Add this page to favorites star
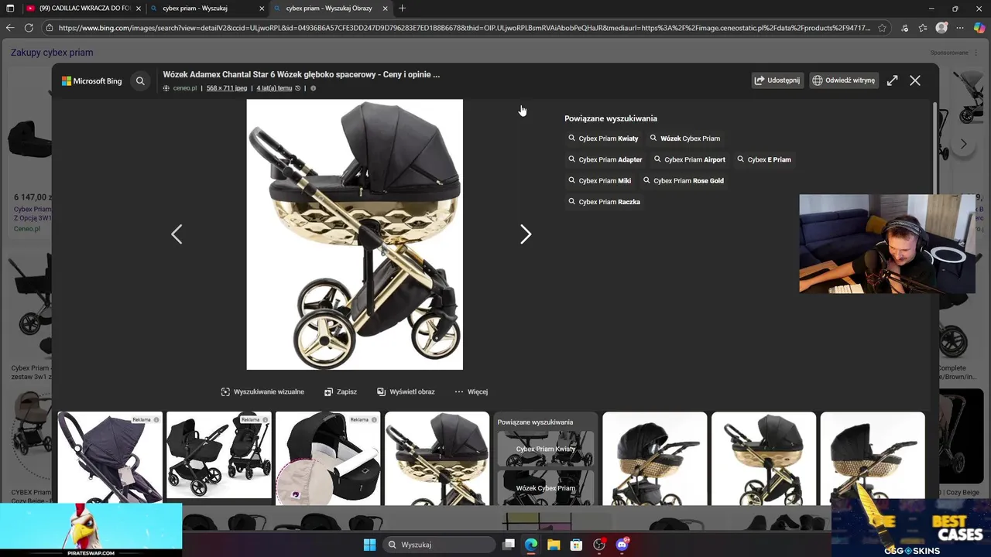Screen dimensions: 991x557 tap(882, 28)
